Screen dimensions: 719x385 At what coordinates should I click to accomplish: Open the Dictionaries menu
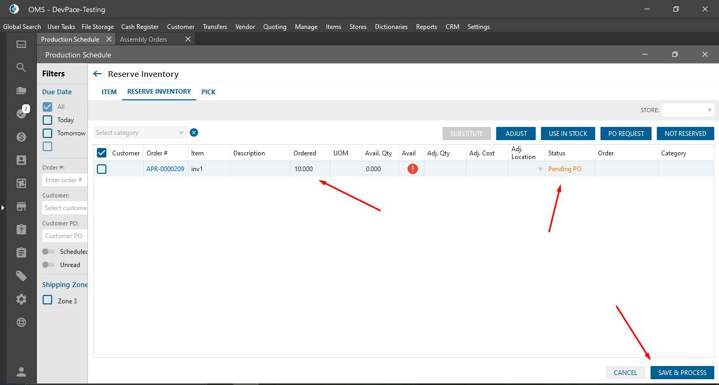(x=391, y=27)
